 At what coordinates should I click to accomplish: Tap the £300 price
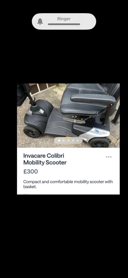click(31, 172)
